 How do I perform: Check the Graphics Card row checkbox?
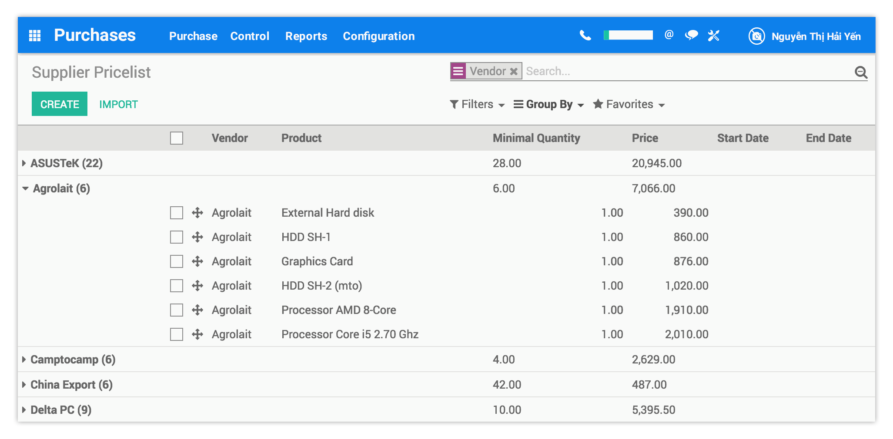[x=176, y=261]
